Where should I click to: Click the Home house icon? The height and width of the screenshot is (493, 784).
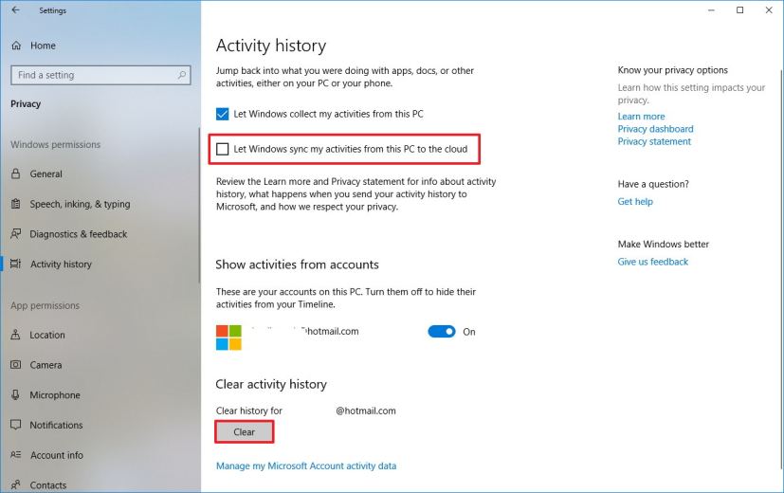click(x=16, y=46)
